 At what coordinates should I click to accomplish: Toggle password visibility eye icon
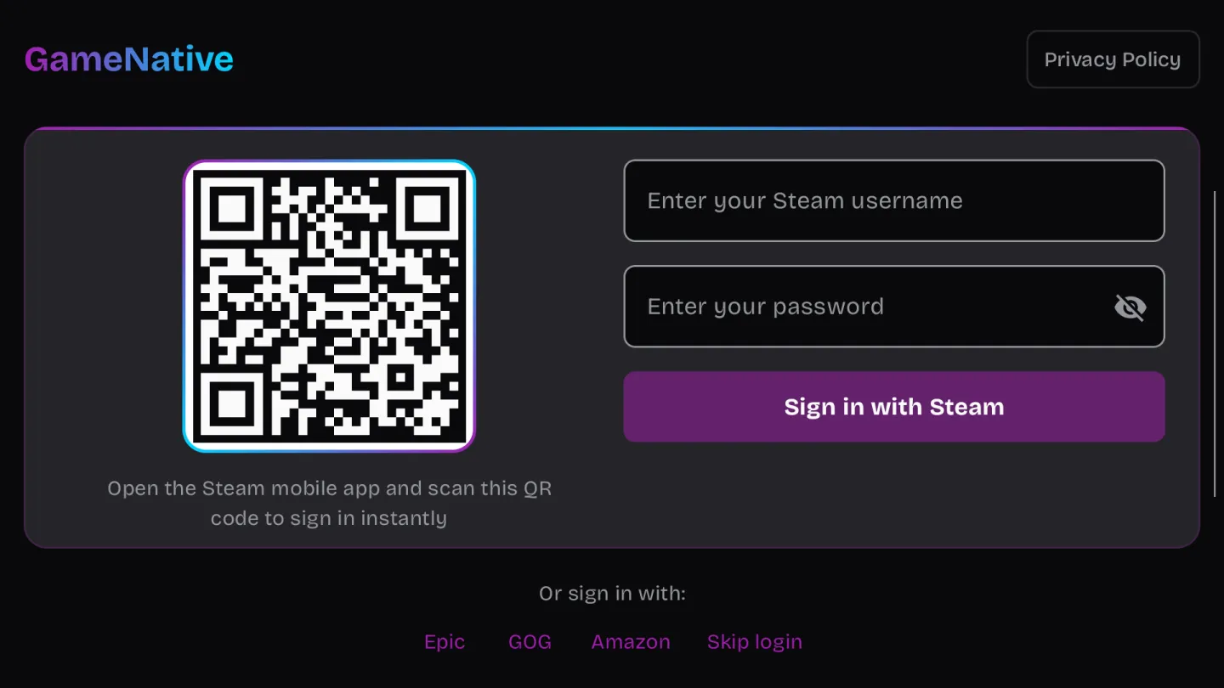click(1130, 307)
